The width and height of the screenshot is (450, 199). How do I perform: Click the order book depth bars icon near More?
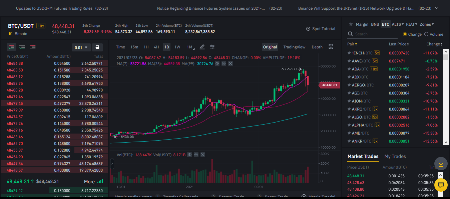pyautogui.click(x=100, y=182)
